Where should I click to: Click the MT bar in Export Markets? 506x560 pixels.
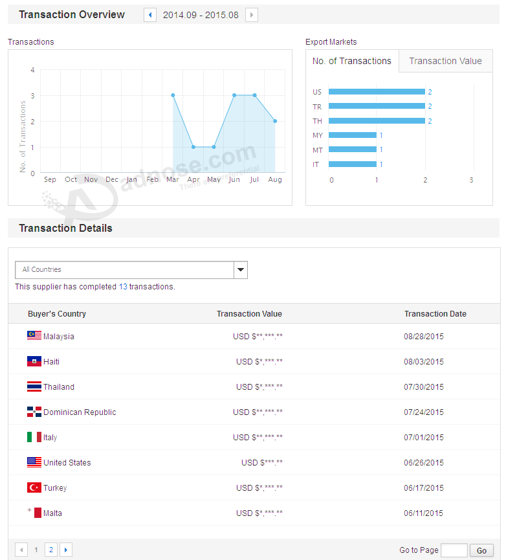tap(353, 150)
